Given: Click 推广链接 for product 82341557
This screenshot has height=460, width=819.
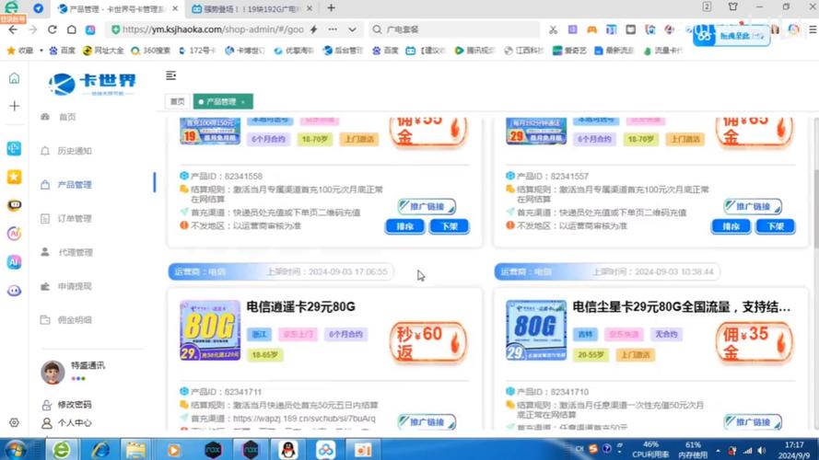Looking at the screenshot, I should pyautogui.click(x=753, y=206).
